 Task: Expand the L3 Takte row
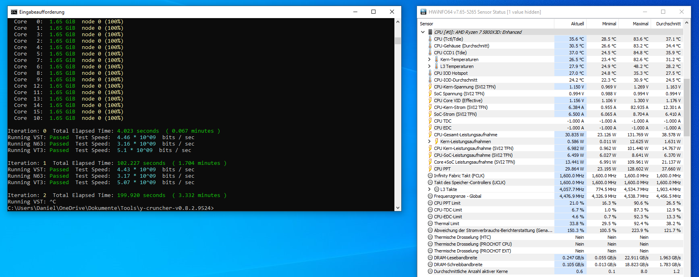429,189
